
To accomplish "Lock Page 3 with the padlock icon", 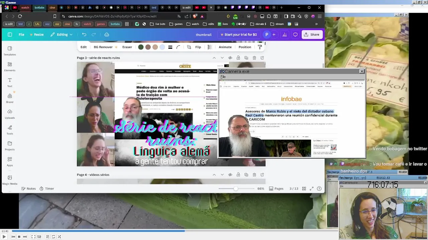I will coord(238,58).
